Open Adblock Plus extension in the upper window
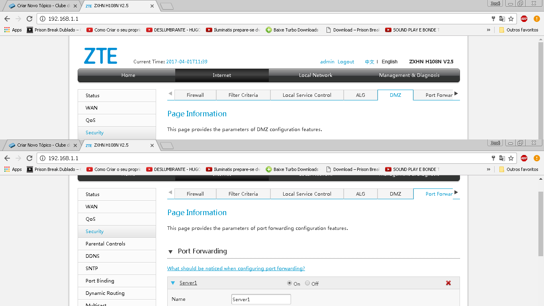This screenshot has height=306, width=544. coord(524,19)
